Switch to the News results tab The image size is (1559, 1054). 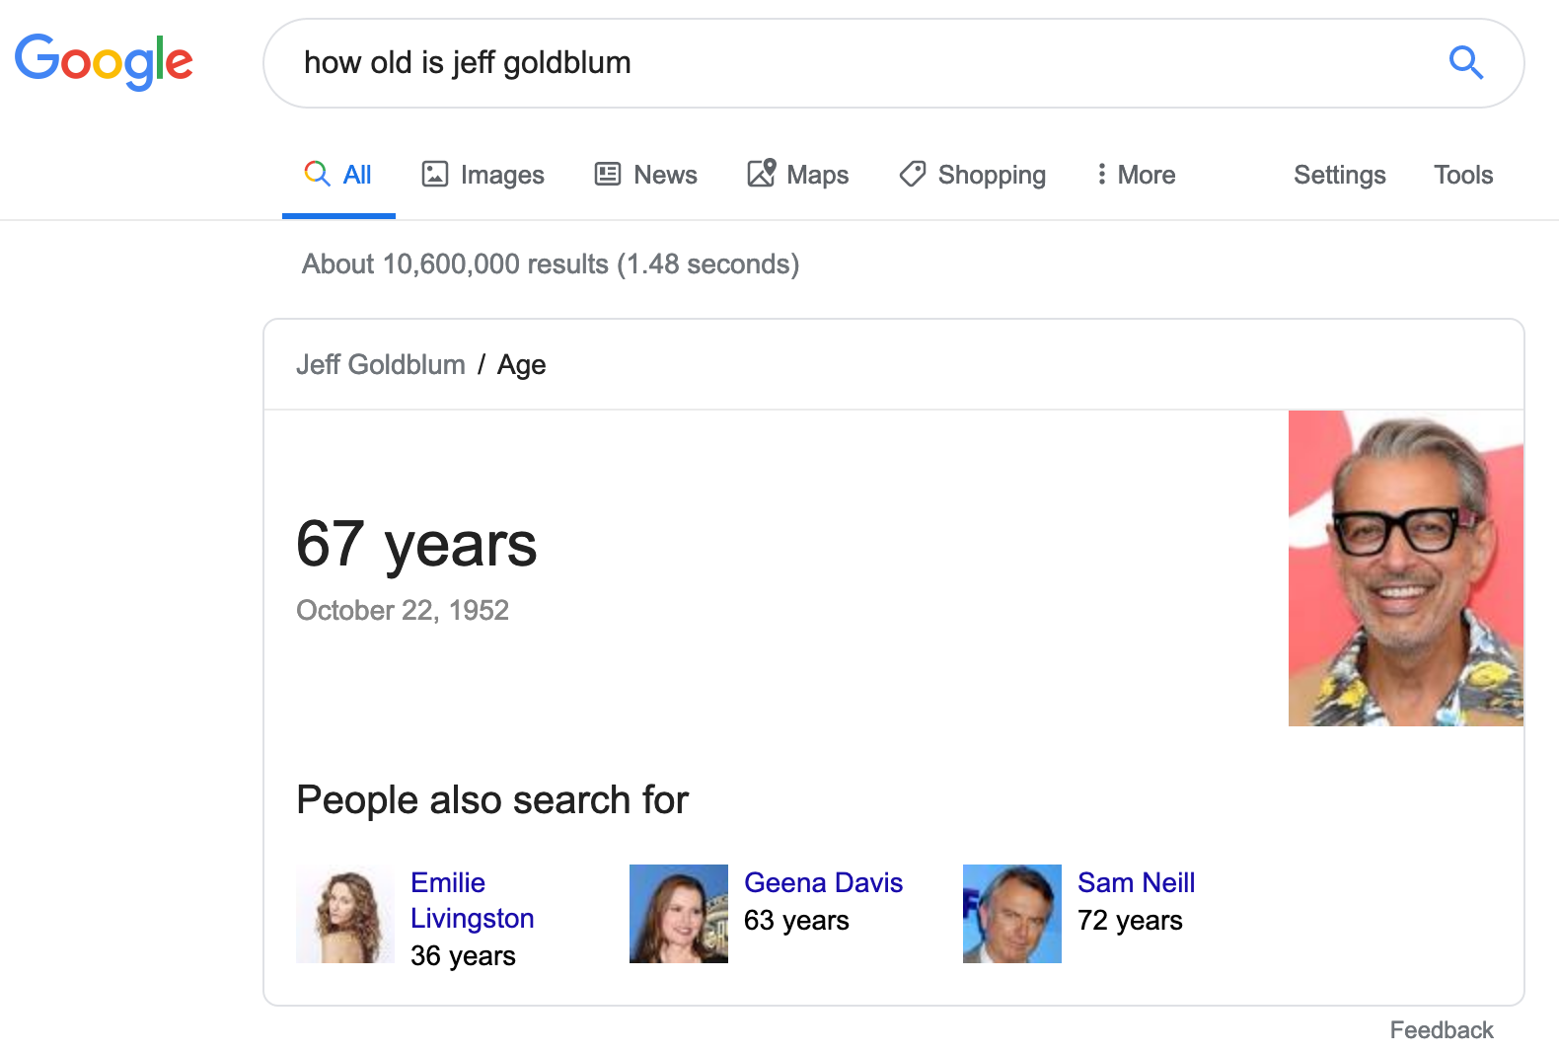[x=646, y=175]
